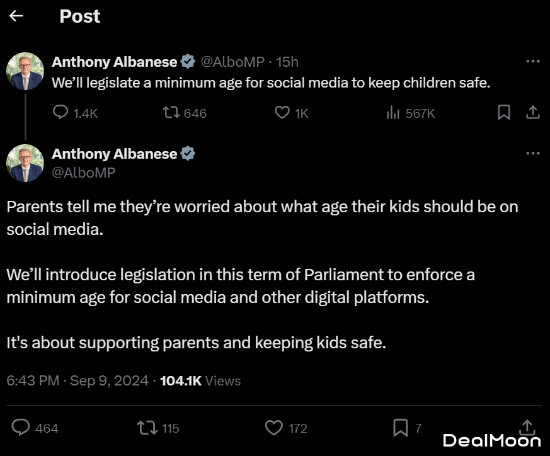
Task: Bookmark the main post with 7 bookmarks
Action: coord(400,428)
